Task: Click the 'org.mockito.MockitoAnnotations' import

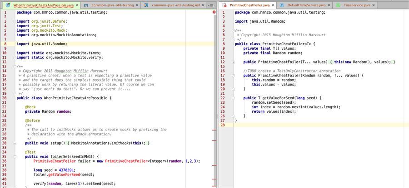Action: [63, 35]
